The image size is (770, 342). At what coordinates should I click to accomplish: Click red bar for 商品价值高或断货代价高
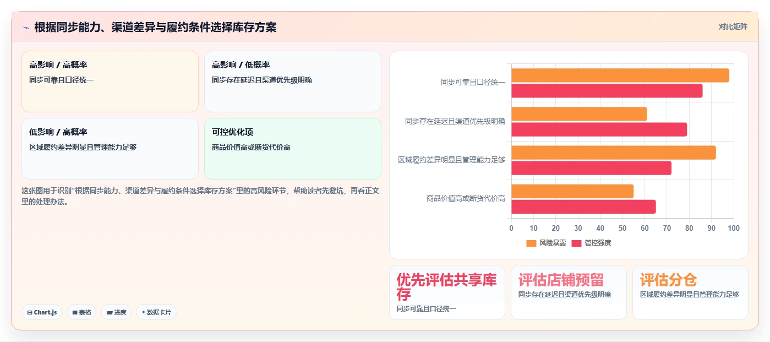coord(583,207)
